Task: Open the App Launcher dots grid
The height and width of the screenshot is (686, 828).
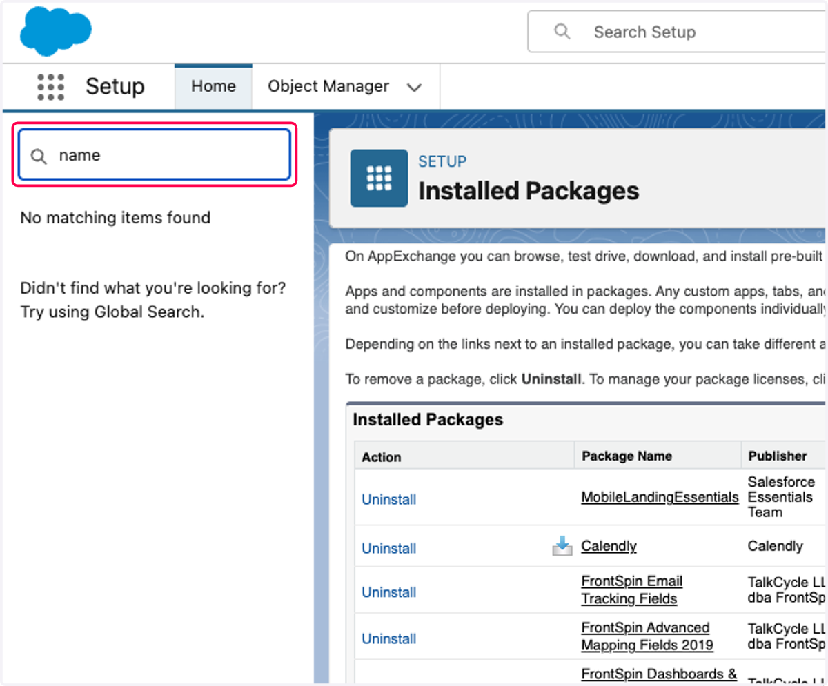Action: coord(50,87)
